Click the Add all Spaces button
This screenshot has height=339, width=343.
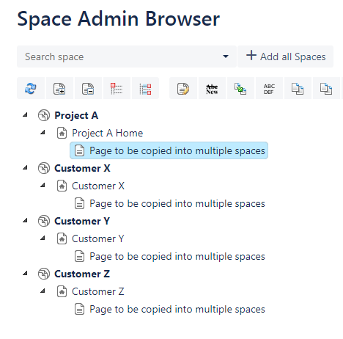point(286,56)
